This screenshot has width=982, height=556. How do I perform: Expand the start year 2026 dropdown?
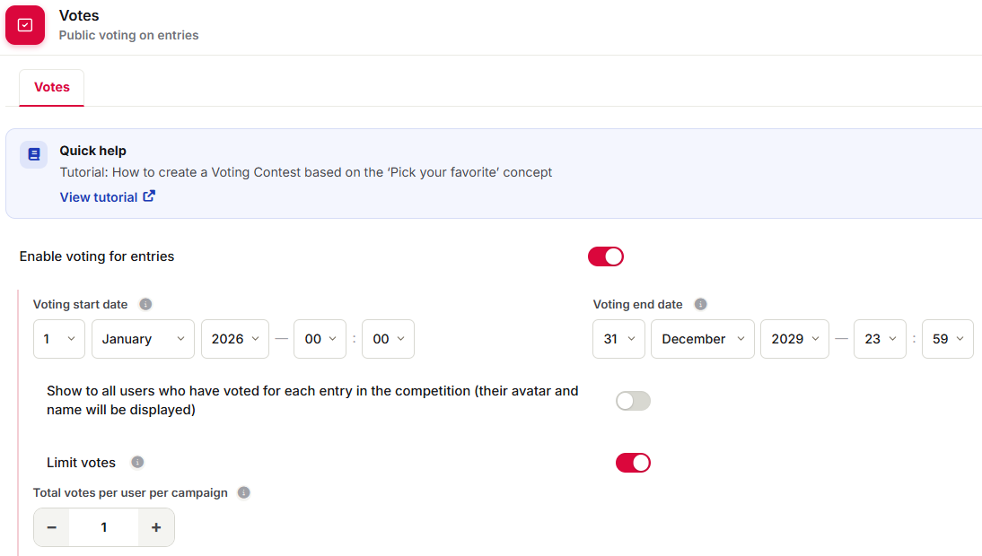click(235, 339)
